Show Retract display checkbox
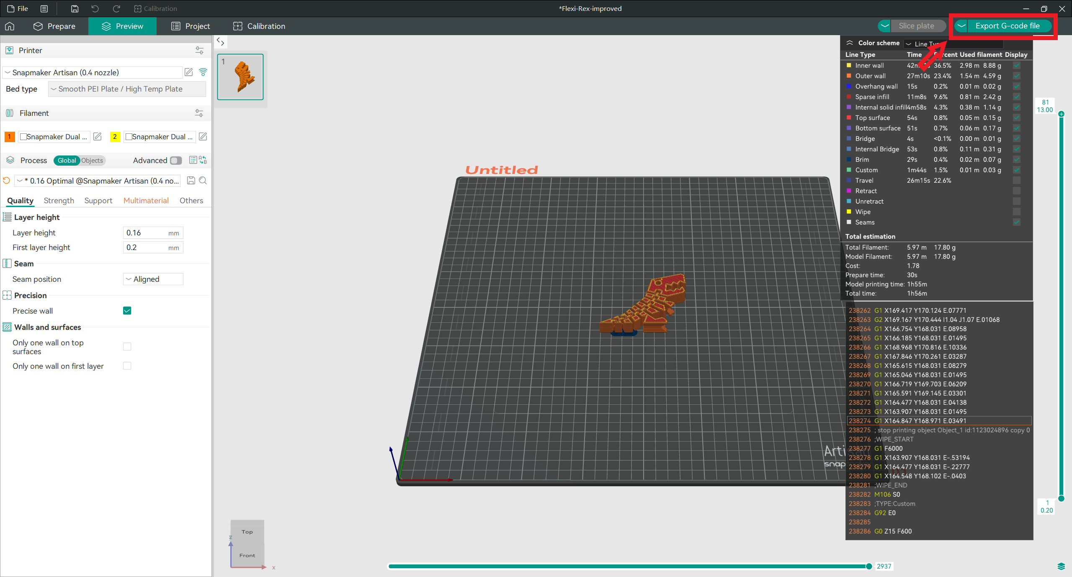This screenshot has height=577, width=1072. [1017, 191]
